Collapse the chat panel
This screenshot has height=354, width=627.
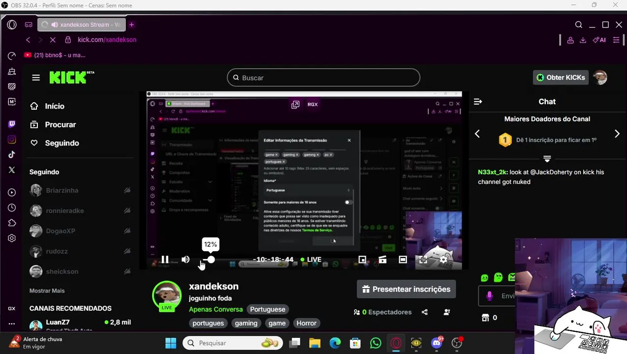pyautogui.click(x=478, y=102)
